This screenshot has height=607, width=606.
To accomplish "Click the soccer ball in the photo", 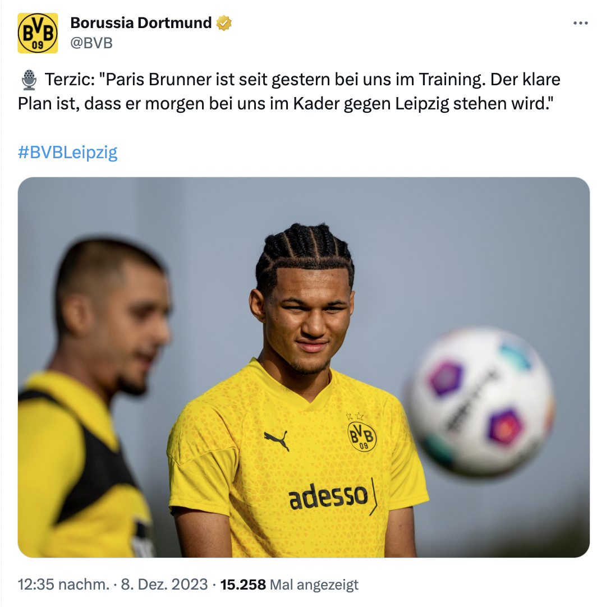I will [x=480, y=402].
